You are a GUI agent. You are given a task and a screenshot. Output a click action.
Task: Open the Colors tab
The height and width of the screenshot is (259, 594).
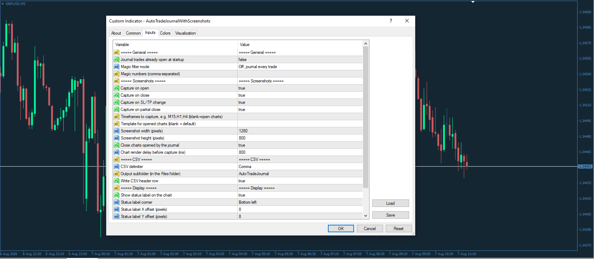pyautogui.click(x=165, y=33)
